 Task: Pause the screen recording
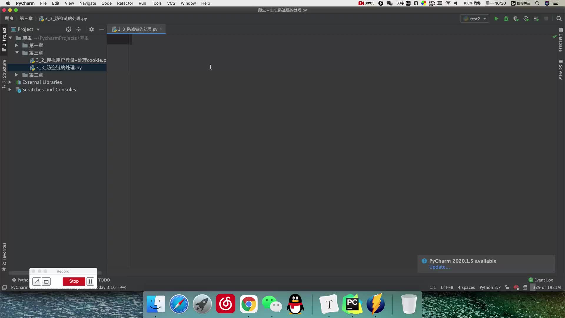(90, 281)
